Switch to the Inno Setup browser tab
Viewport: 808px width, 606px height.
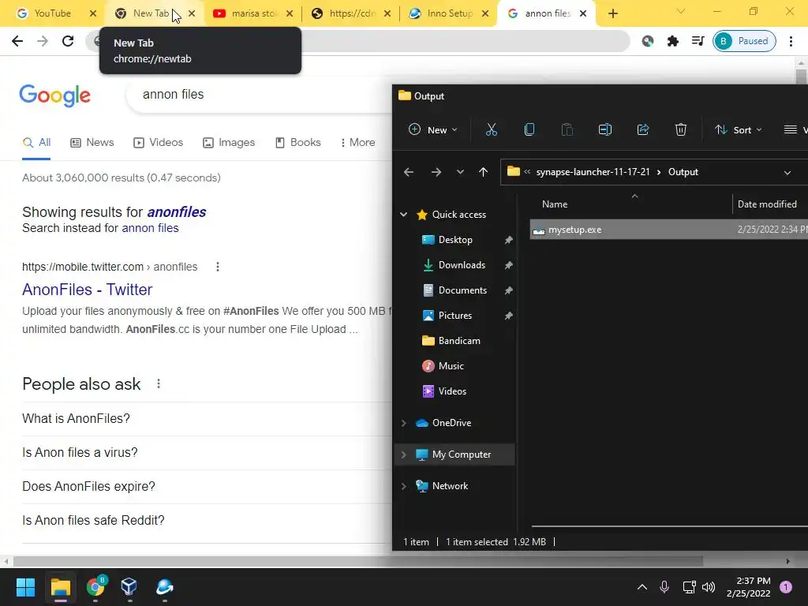pos(449,13)
